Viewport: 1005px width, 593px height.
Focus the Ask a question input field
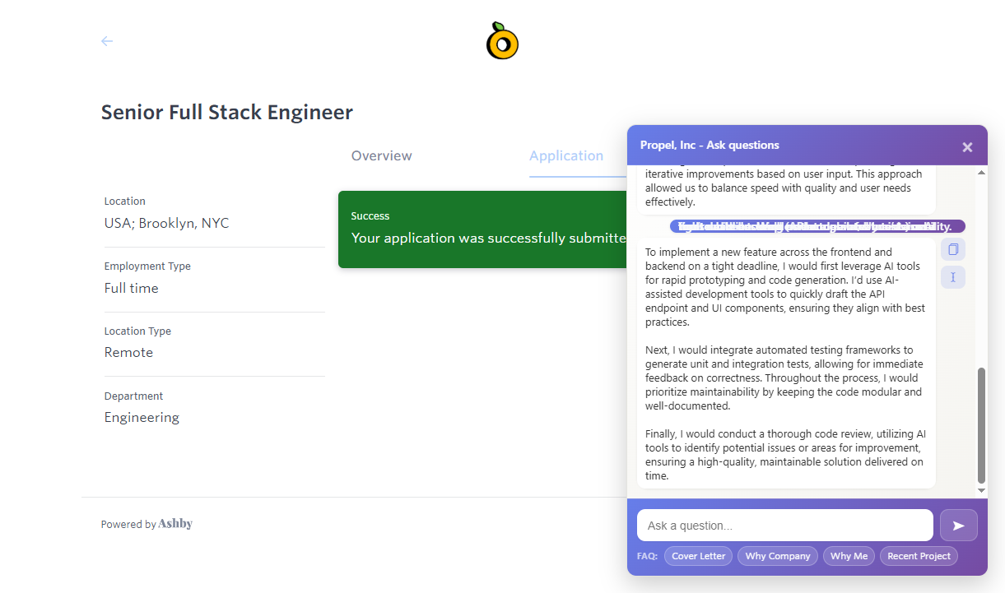(784, 526)
